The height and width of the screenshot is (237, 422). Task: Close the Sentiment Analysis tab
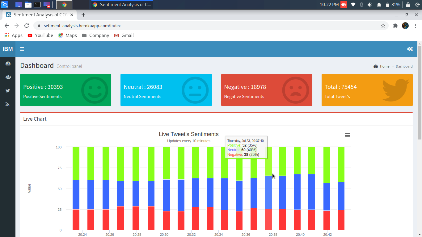coord(72,15)
